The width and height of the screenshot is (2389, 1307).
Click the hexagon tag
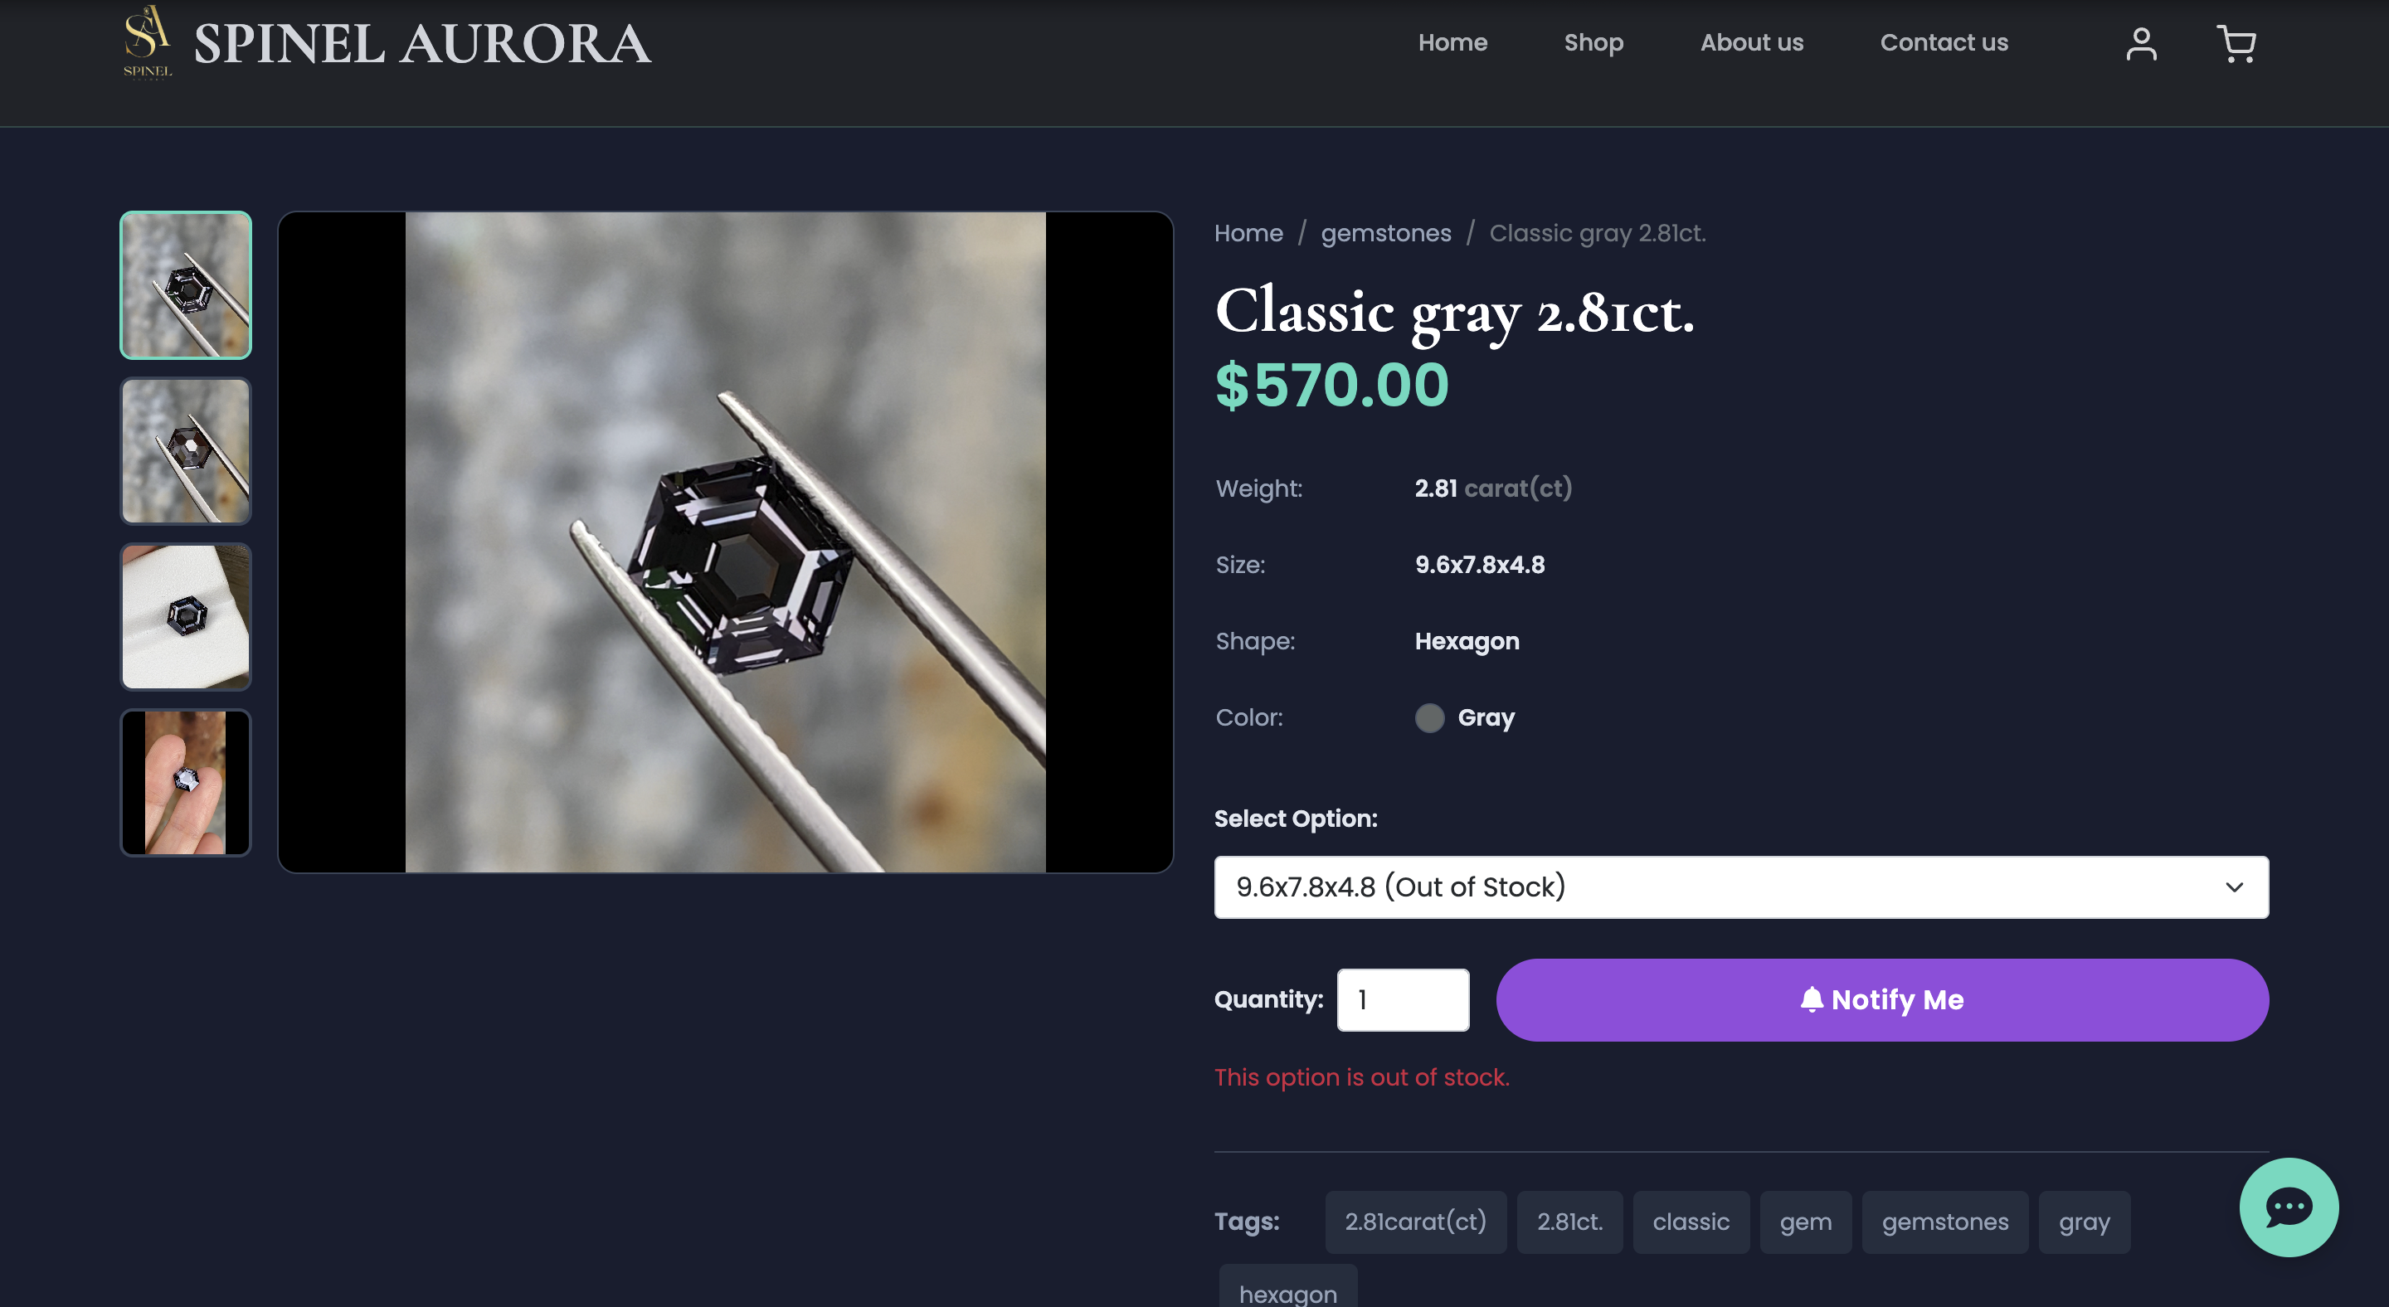pos(1287,1292)
